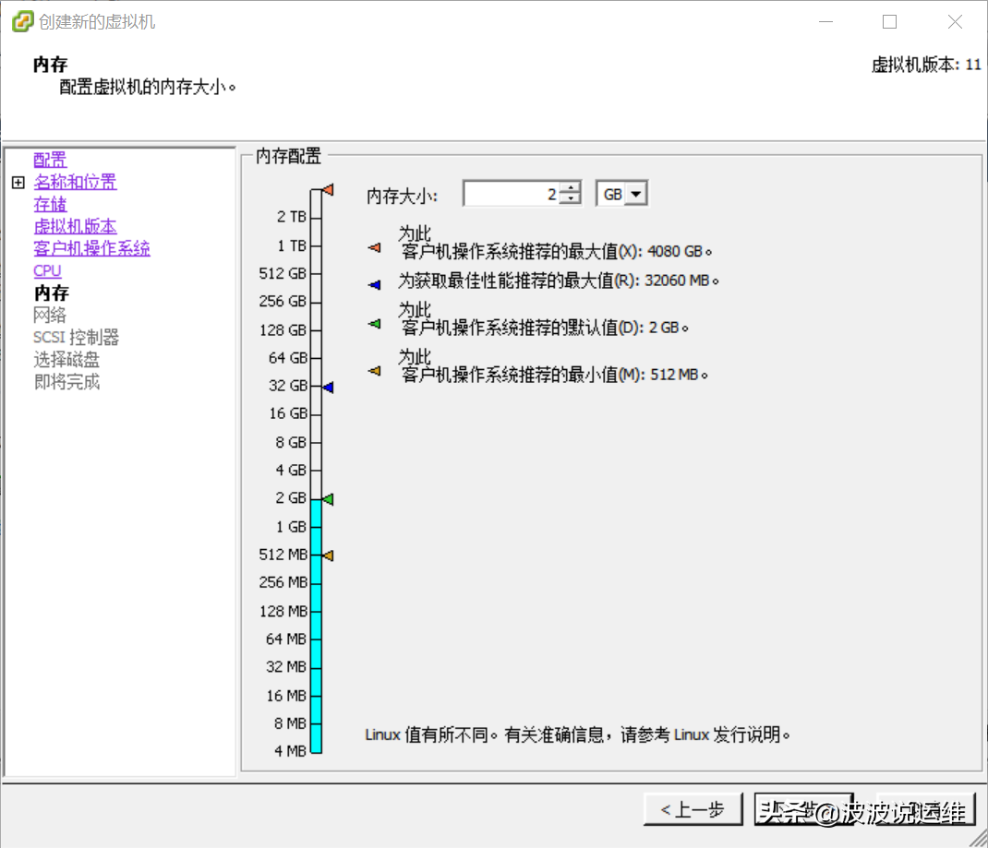Click the 512 GB scale label

click(x=283, y=273)
